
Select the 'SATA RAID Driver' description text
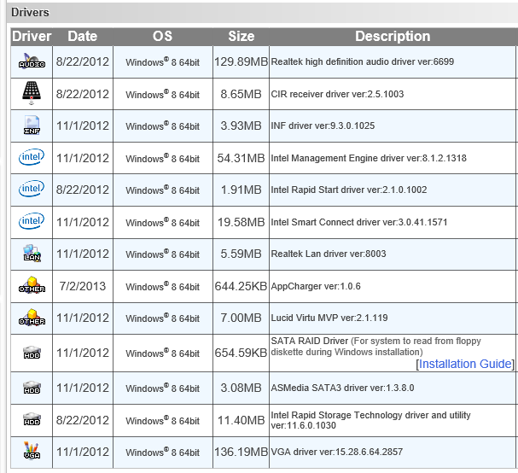pos(310,341)
